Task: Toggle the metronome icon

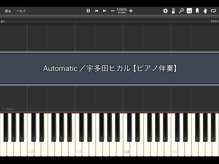Action: click(173, 11)
